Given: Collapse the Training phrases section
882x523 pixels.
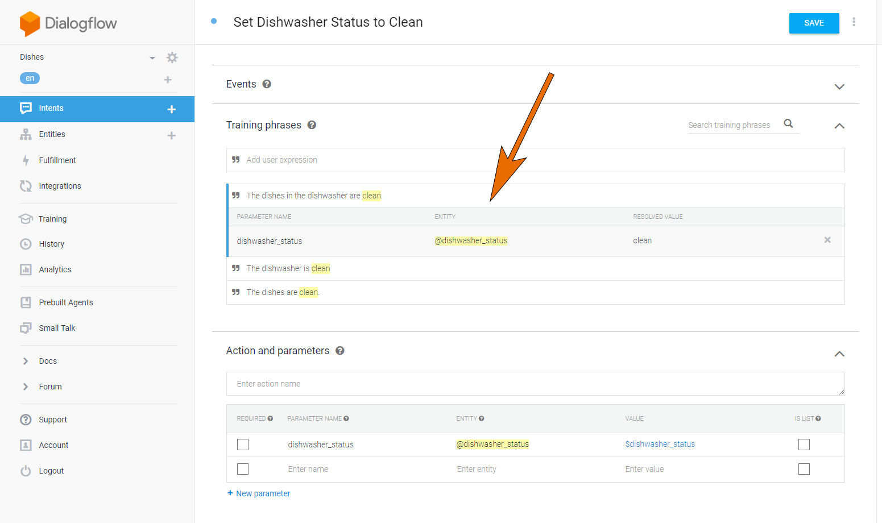Looking at the screenshot, I should pyautogui.click(x=839, y=126).
